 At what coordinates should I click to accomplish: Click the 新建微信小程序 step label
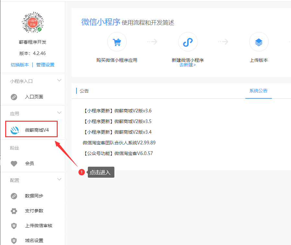pyautogui.click(x=188, y=60)
